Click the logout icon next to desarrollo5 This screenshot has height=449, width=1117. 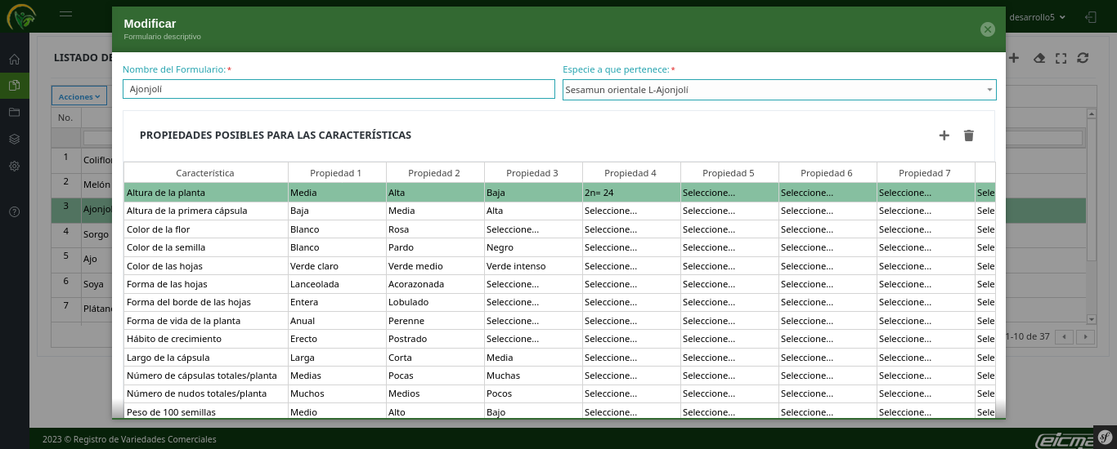click(1090, 16)
